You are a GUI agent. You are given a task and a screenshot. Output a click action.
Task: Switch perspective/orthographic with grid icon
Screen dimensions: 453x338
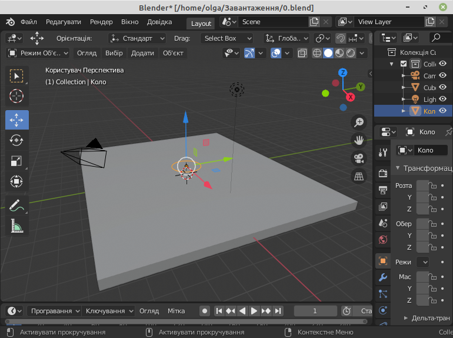(x=359, y=177)
